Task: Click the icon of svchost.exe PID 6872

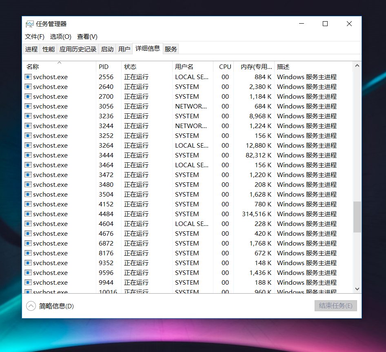Action: (x=28, y=243)
